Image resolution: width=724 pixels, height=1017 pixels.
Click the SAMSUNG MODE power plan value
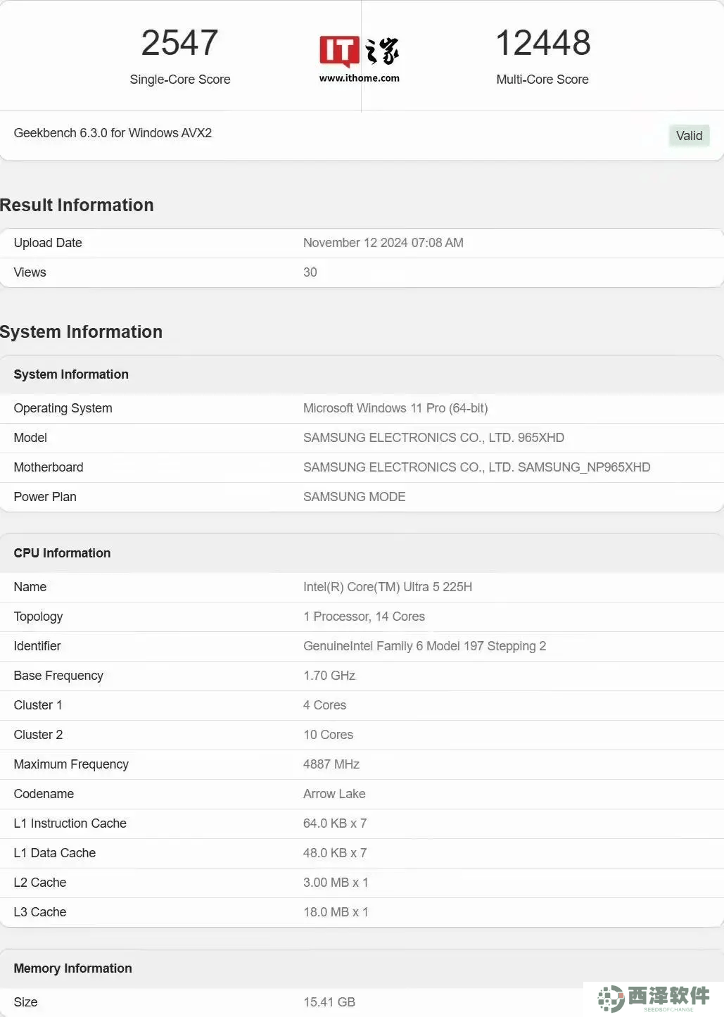(354, 497)
